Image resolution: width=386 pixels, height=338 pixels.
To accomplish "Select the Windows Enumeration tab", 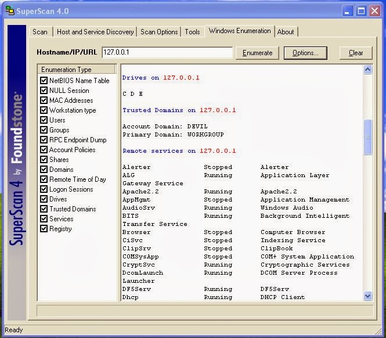I will 240,31.
